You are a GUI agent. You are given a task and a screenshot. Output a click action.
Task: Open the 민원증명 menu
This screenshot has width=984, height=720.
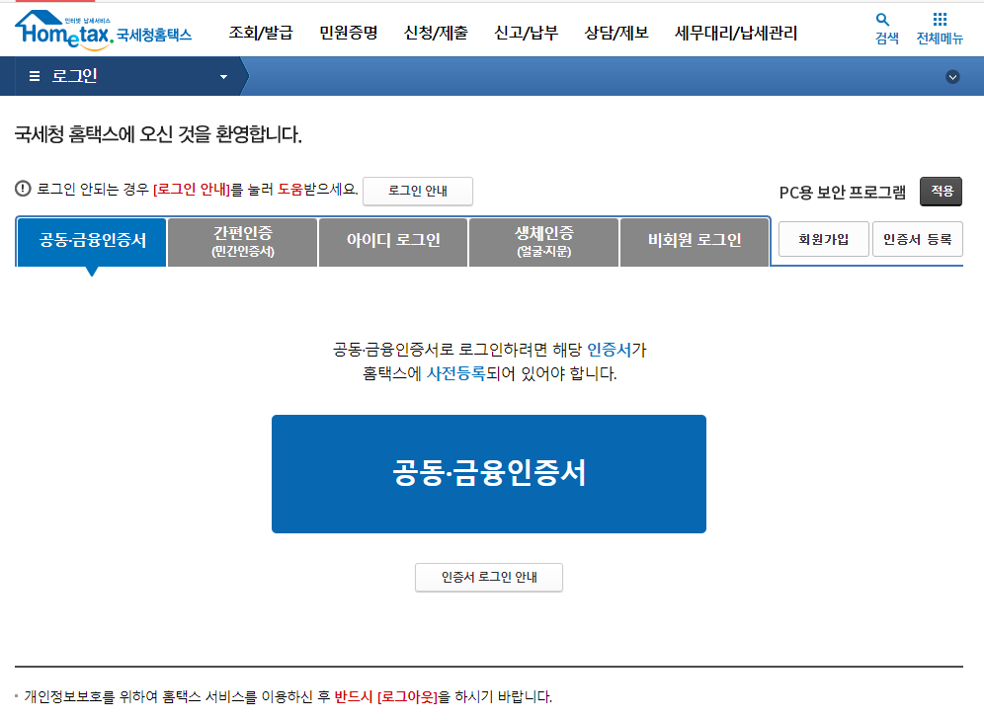click(x=347, y=32)
